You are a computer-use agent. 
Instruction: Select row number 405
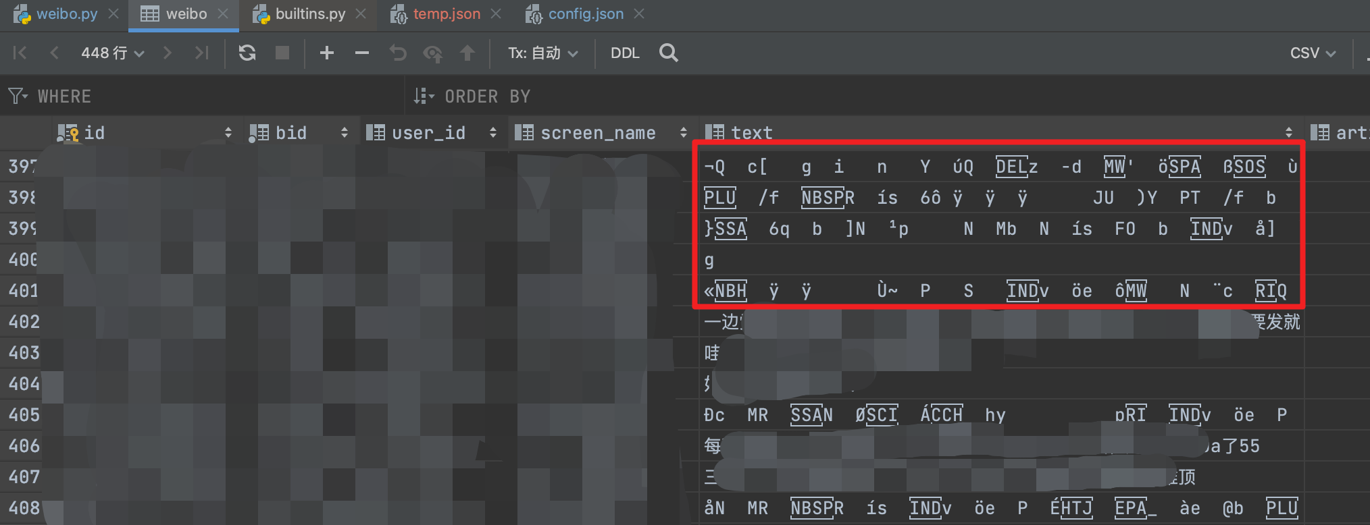click(x=24, y=414)
